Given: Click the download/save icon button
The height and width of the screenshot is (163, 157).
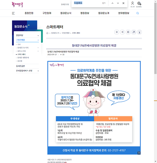Looking at the screenshot, I should pos(139,32).
